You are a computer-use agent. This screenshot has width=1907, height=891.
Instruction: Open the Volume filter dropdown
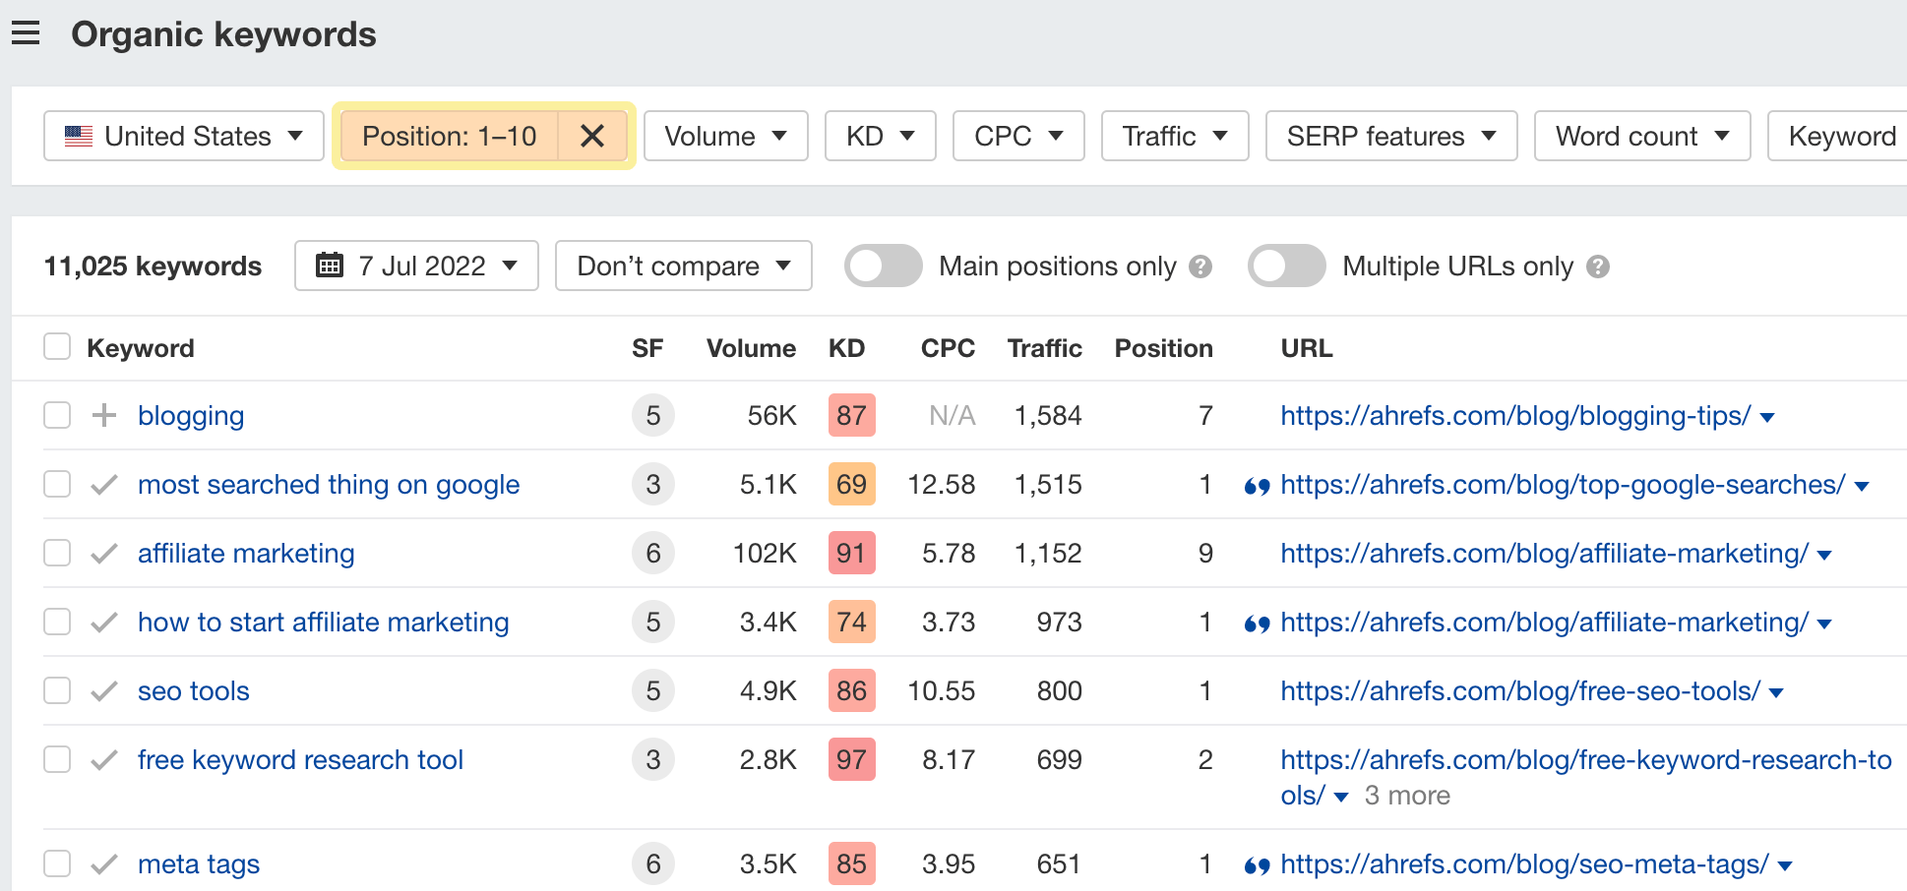[725, 136]
